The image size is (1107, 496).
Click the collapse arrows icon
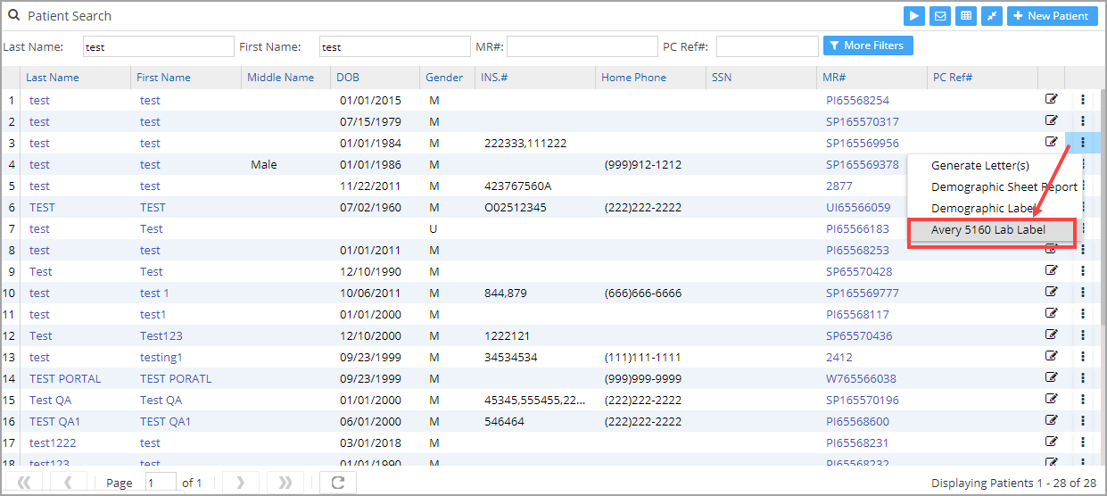click(x=991, y=16)
